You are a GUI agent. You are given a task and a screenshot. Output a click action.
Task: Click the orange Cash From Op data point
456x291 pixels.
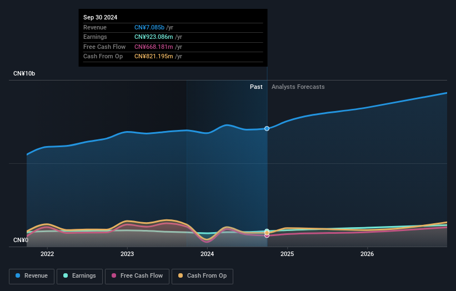(267, 233)
